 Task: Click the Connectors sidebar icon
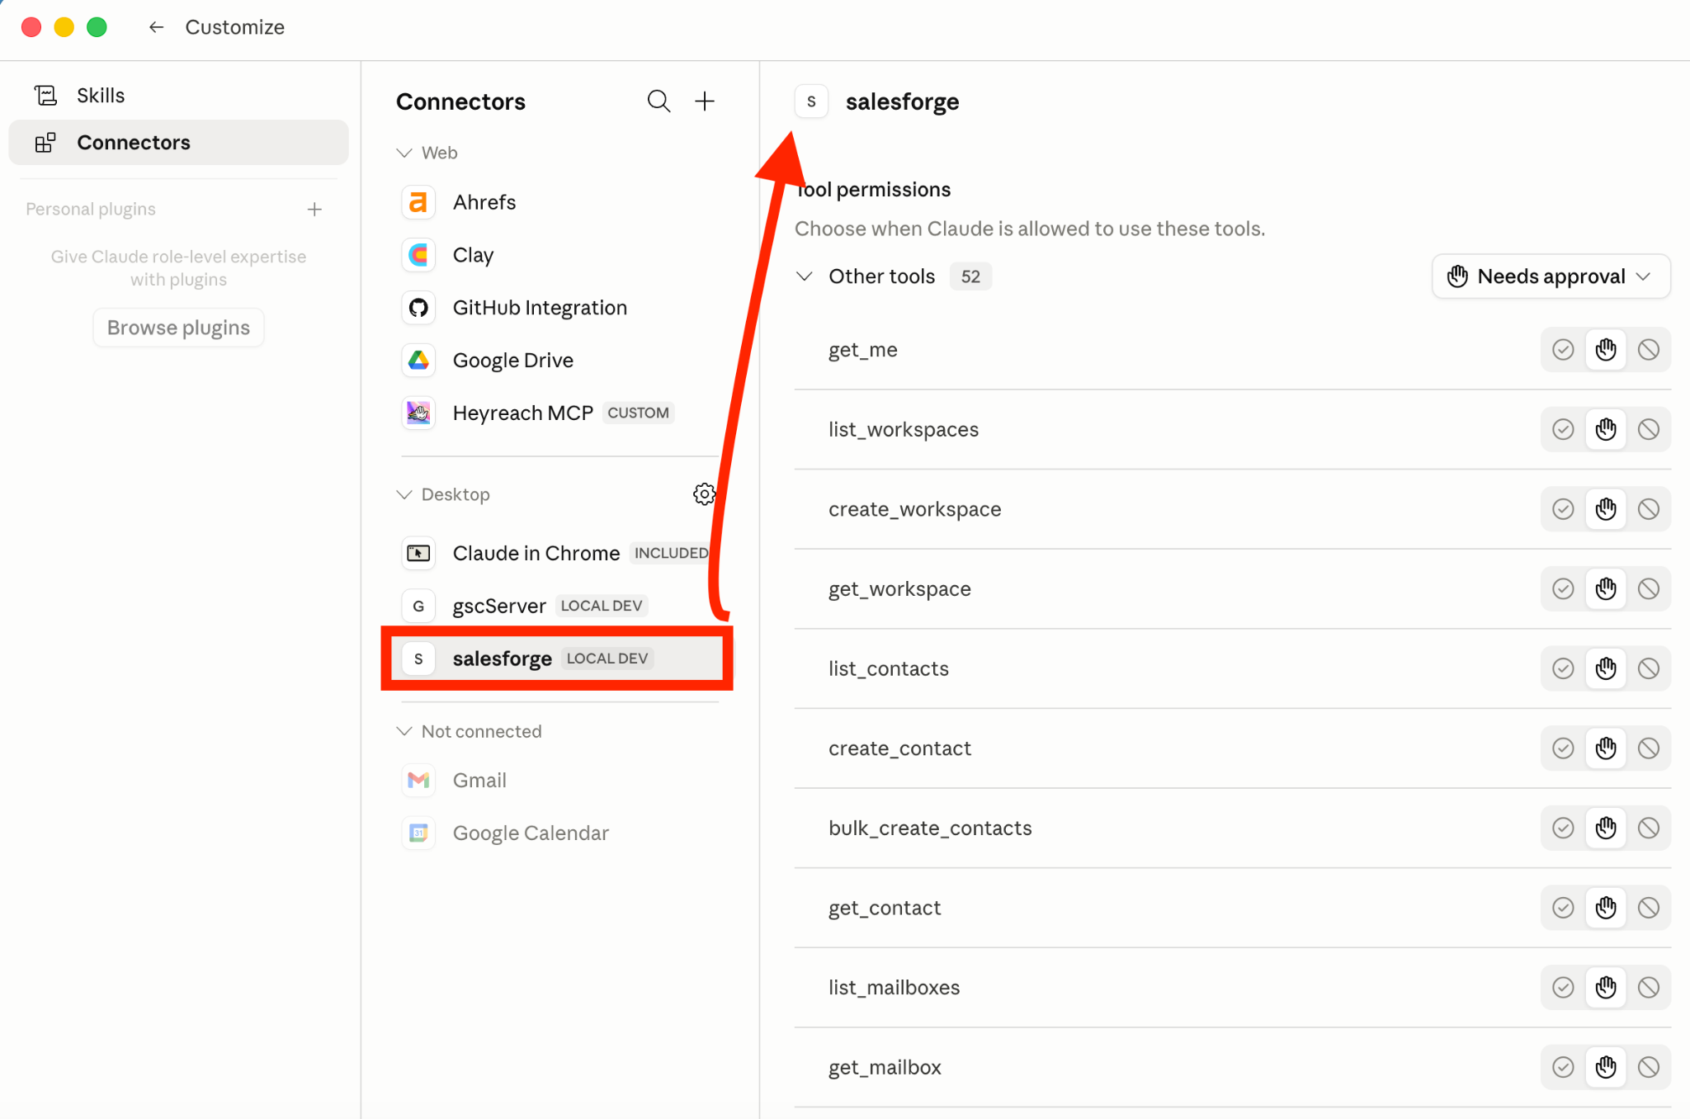tap(46, 143)
